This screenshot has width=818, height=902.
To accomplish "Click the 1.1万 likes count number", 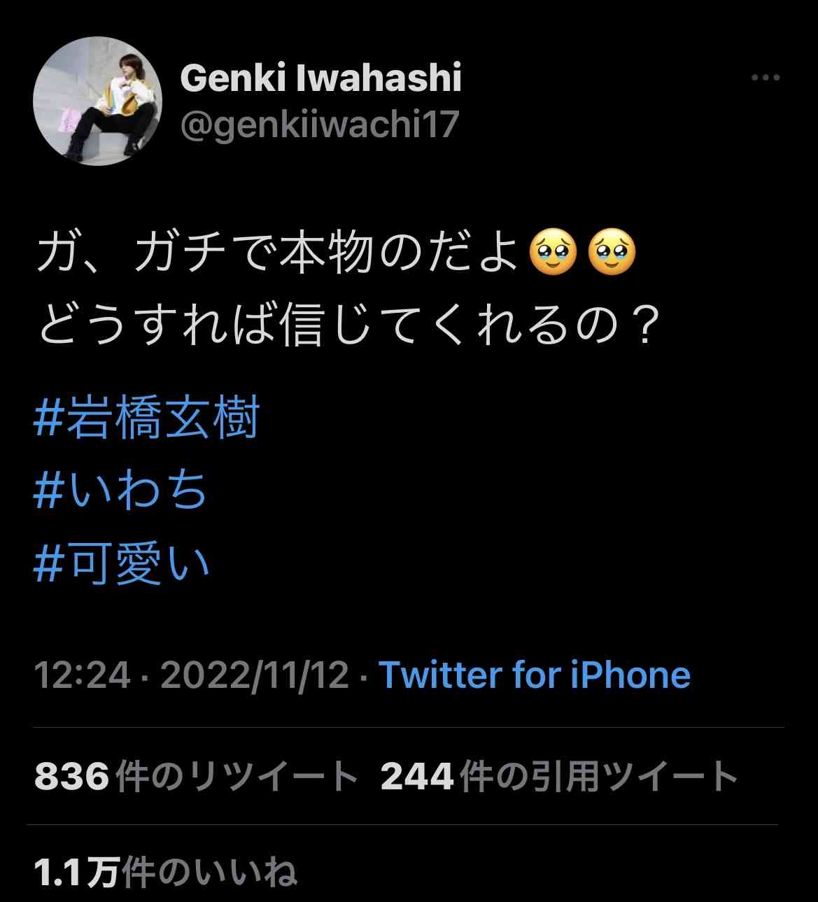I will [77, 872].
